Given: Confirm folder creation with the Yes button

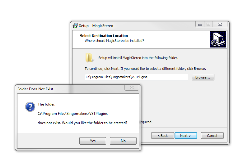Looking at the screenshot, I should (x=93, y=141).
